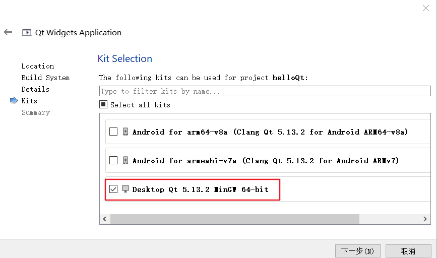
Task: Click the Android arm64-v8a device icon
Action: click(126, 132)
